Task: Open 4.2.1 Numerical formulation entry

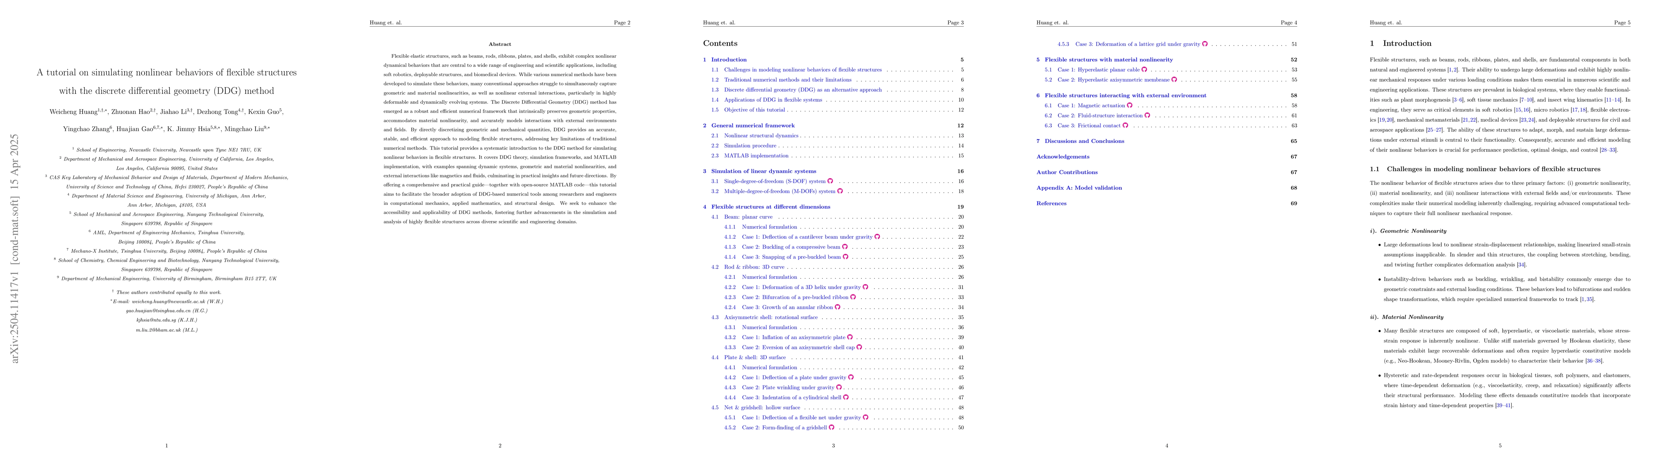Action: coord(761,277)
